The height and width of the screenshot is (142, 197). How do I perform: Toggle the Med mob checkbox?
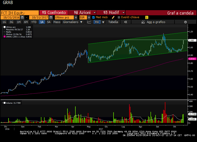[x=93, y=17]
